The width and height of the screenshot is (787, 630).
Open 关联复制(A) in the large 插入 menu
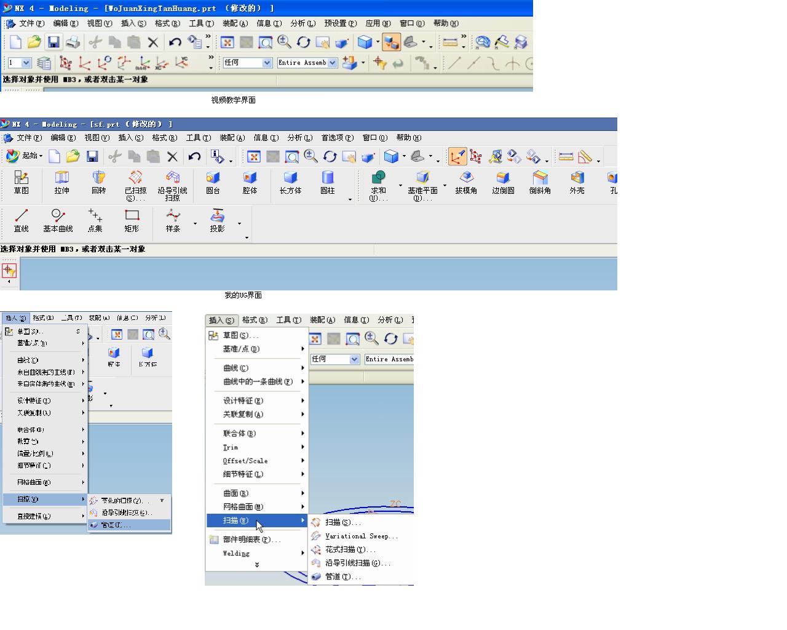point(257,415)
